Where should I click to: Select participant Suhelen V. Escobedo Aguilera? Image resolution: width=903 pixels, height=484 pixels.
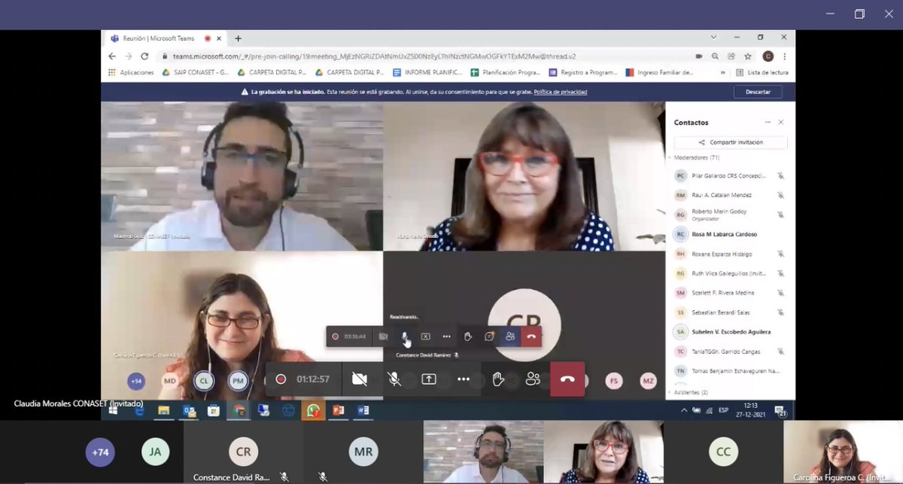coord(729,332)
